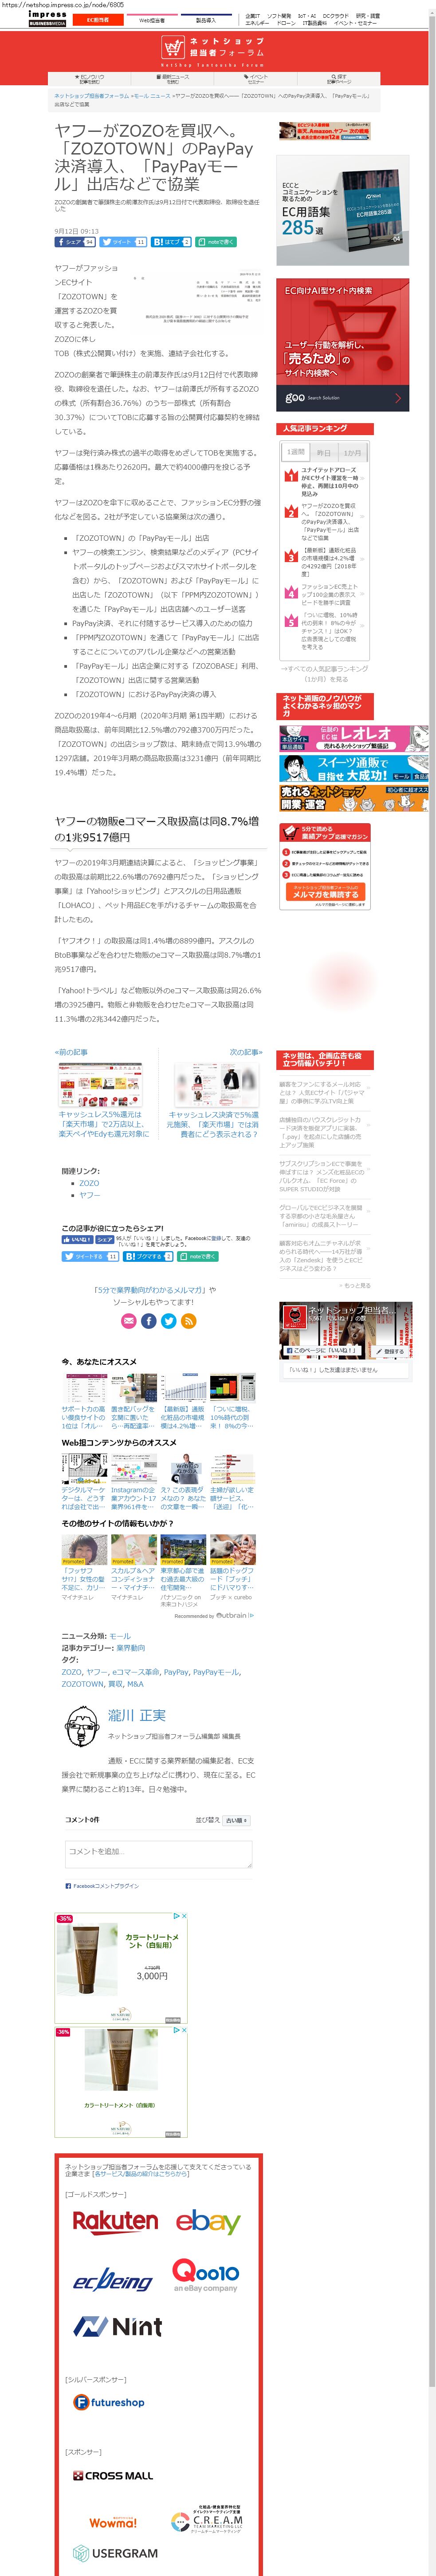Open the Impress Business Media logo link

47,18
